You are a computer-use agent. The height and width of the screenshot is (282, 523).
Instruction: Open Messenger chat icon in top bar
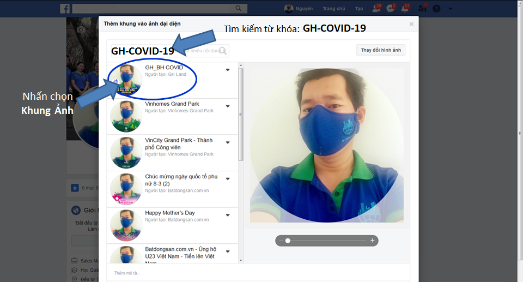[391, 8]
